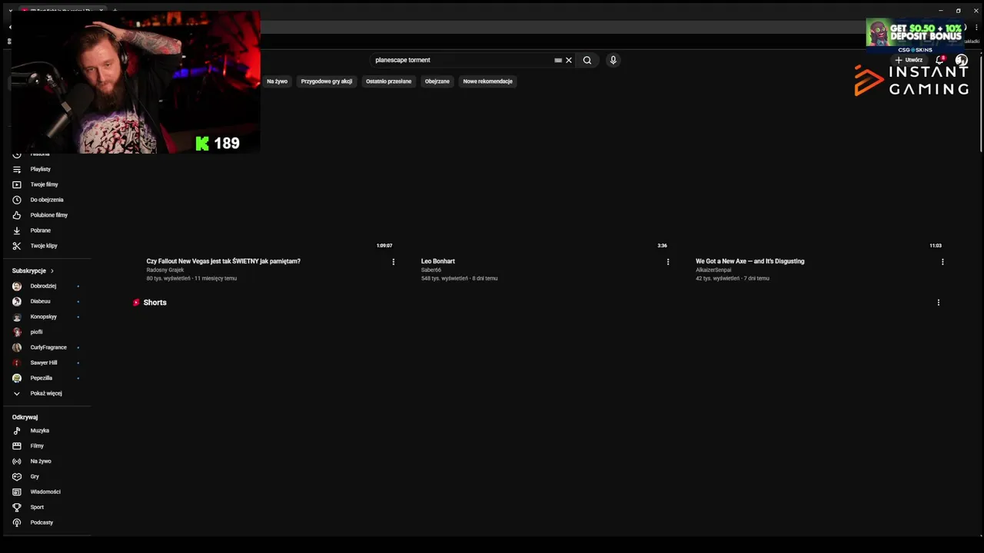Click the Odkrywaj section header

pyautogui.click(x=25, y=417)
